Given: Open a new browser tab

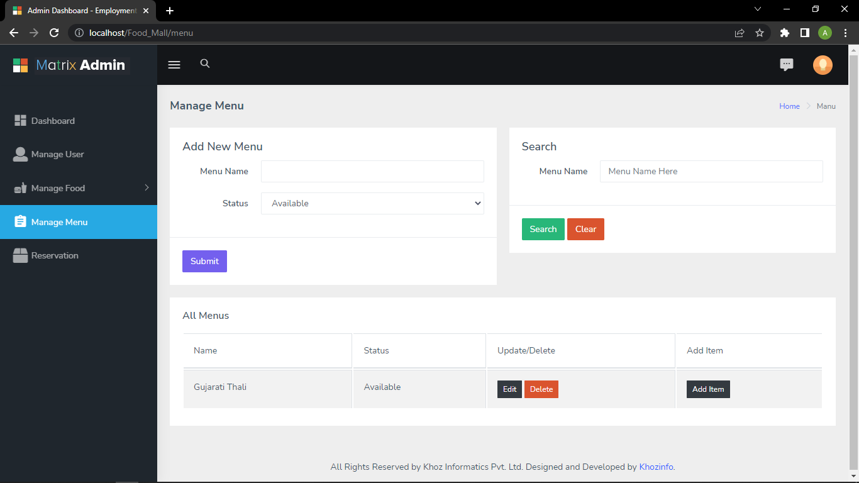Looking at the screenshot, I should (x=170, y=11).
